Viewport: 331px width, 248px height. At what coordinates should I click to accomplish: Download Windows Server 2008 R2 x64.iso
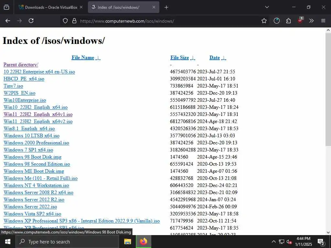click(x=38, y=192)
